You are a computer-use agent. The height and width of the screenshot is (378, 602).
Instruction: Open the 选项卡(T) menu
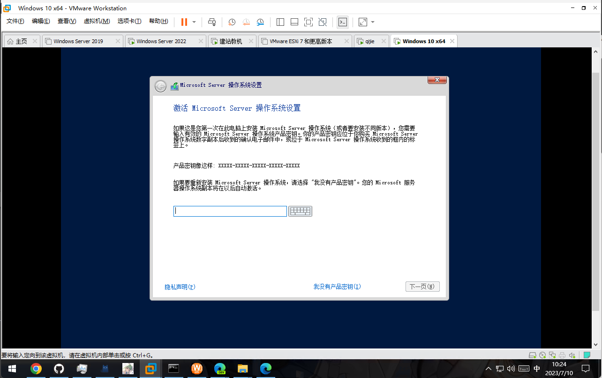click(x=129, y=21)
